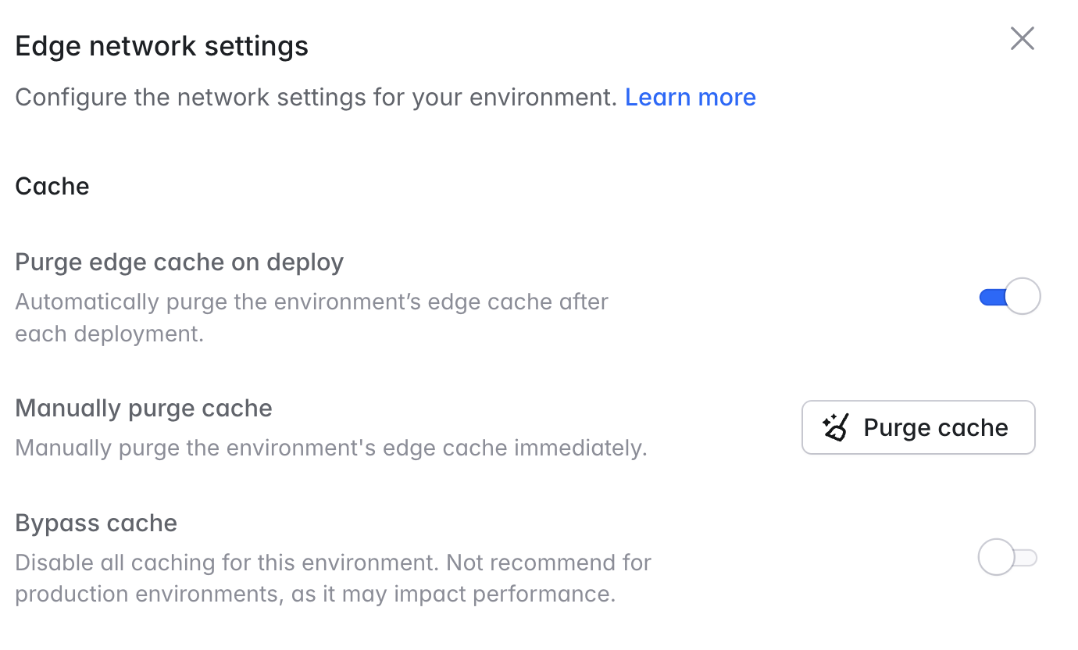Click the Purge cache text inside the button
Image resolution: width=1078 pixels, height=650 pixels.
click(936, 427)
